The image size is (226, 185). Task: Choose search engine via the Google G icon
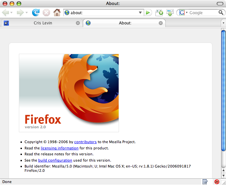182,13
